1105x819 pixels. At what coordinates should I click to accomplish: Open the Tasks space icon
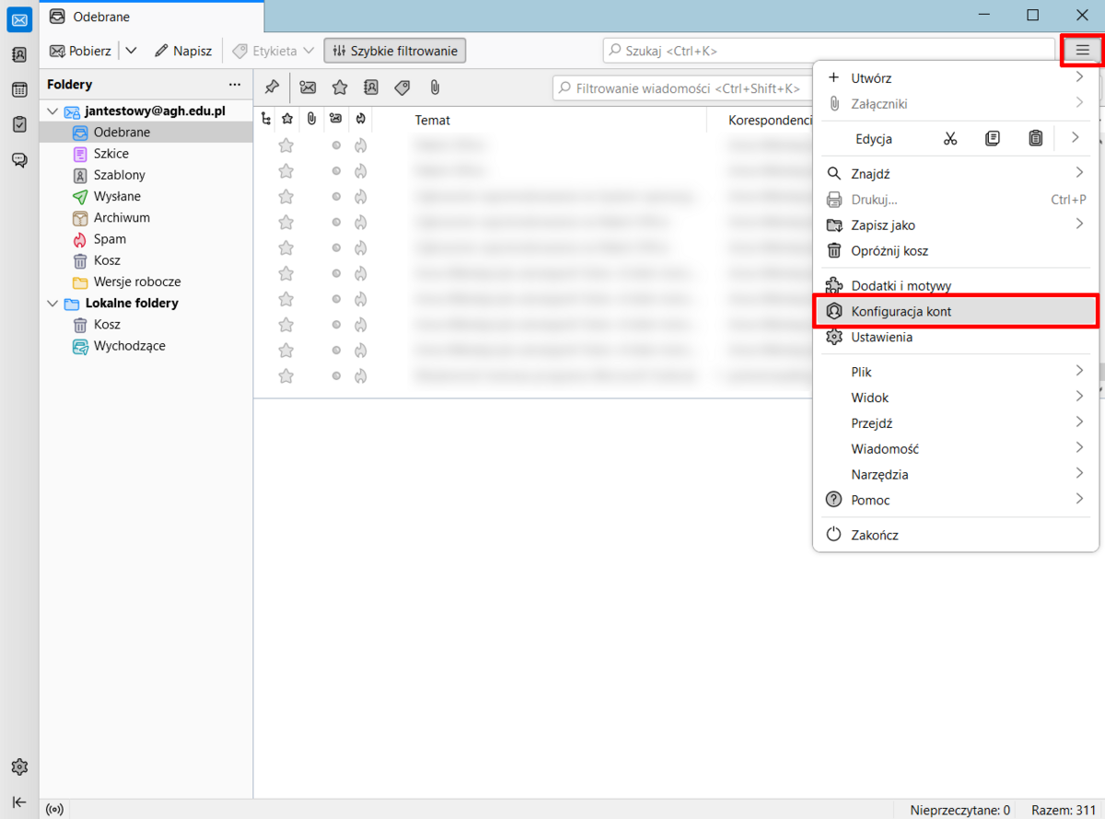click(19, 124)
